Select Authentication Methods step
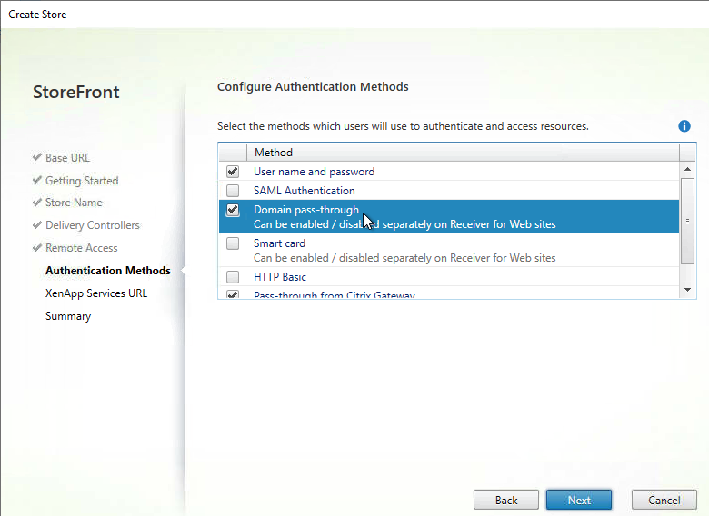The width and height of the screenshot is (709, 516). click(108, 270)
